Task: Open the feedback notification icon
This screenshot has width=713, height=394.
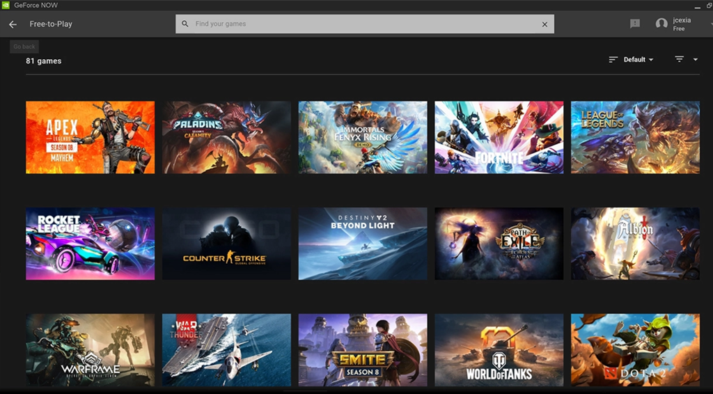Action: [635, 24]
